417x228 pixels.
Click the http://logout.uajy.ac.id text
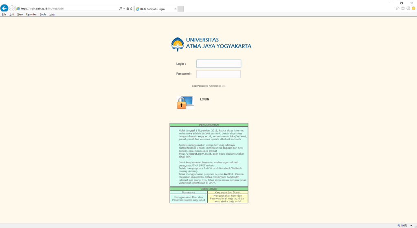click(x=195, y=154)
